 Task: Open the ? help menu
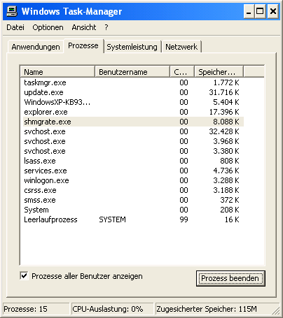click(106, 27)
